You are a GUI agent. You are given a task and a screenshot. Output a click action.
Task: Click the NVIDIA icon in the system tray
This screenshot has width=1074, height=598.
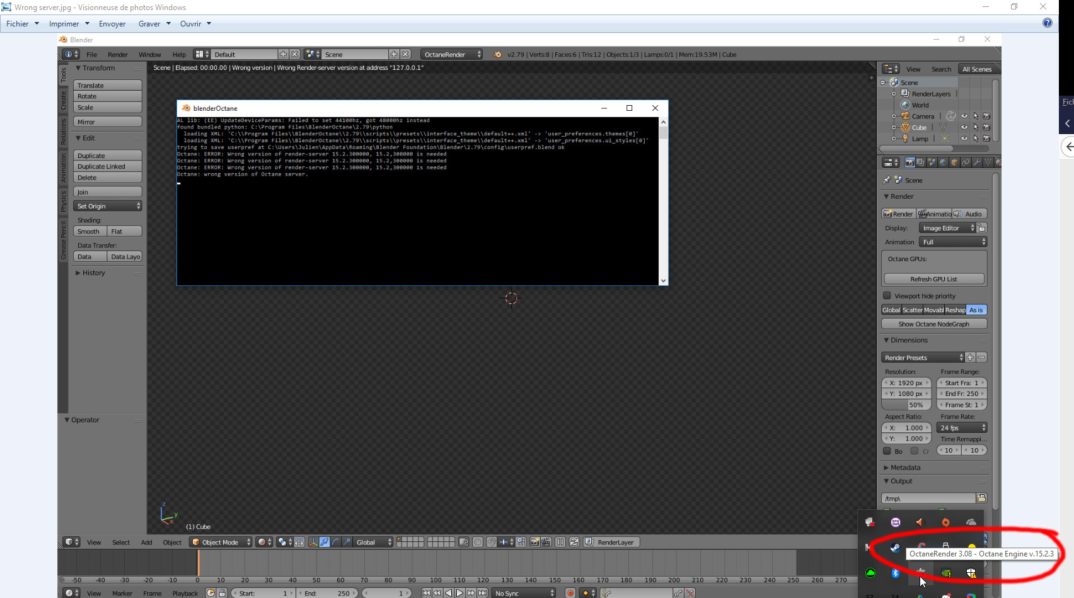(x=946, y=573)
